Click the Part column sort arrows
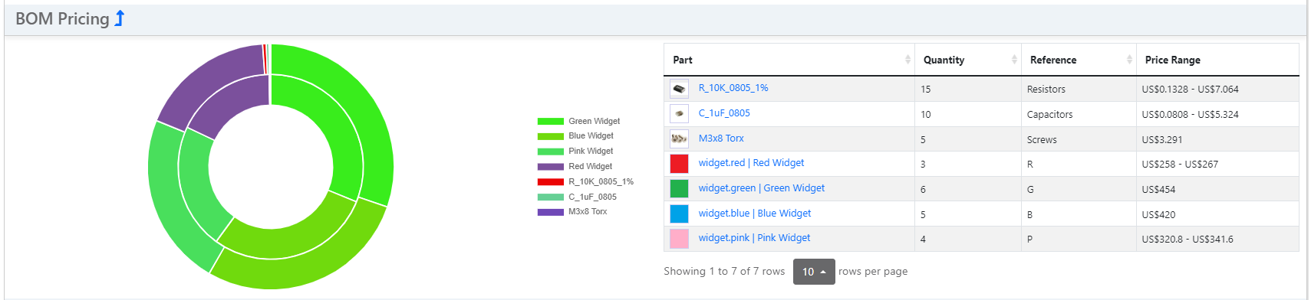 pyautogui.click(x=907, y=60)
